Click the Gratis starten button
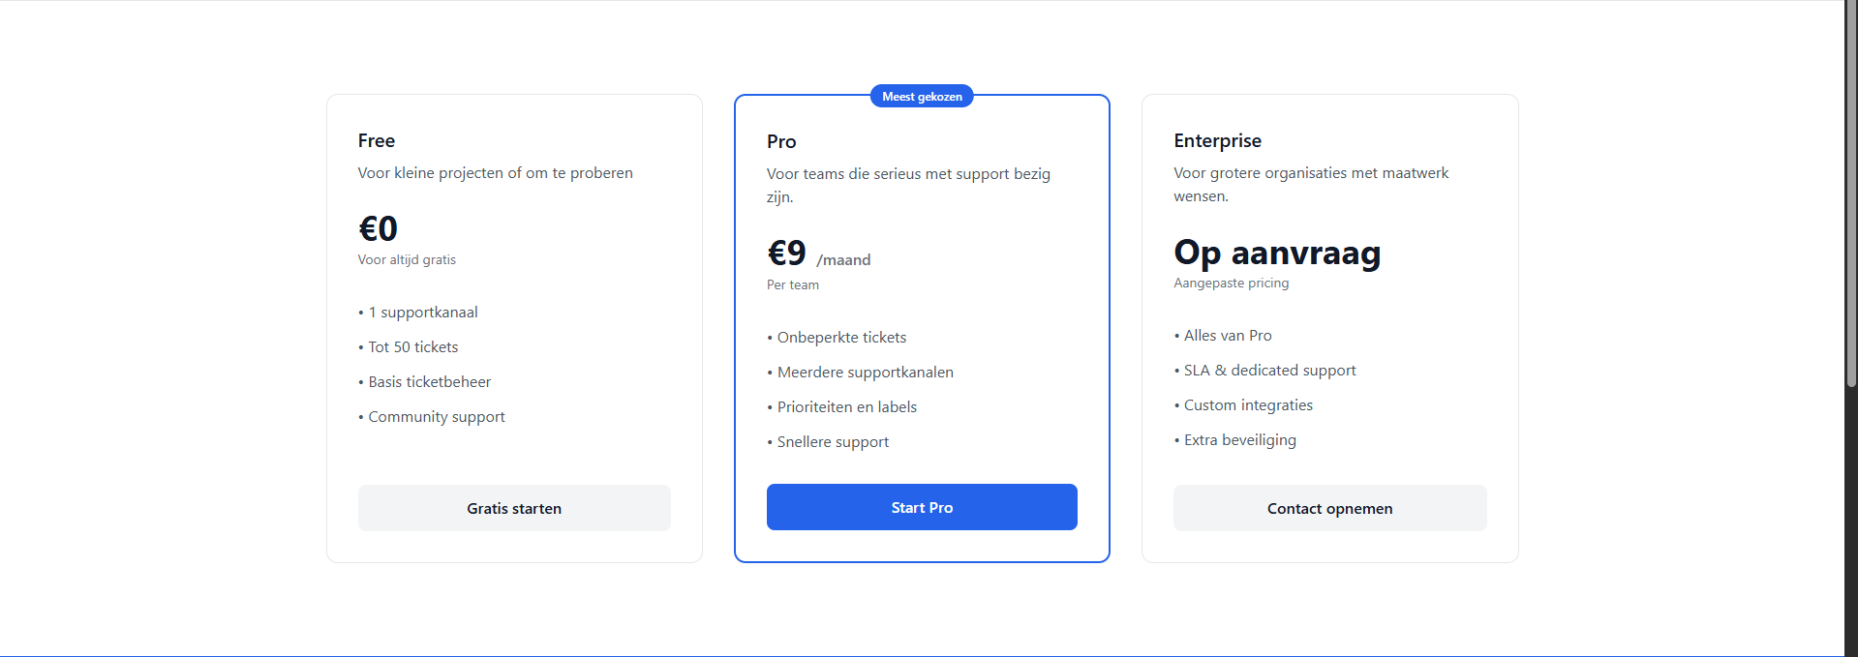1858x657 pixels. (x=514, y=508)
